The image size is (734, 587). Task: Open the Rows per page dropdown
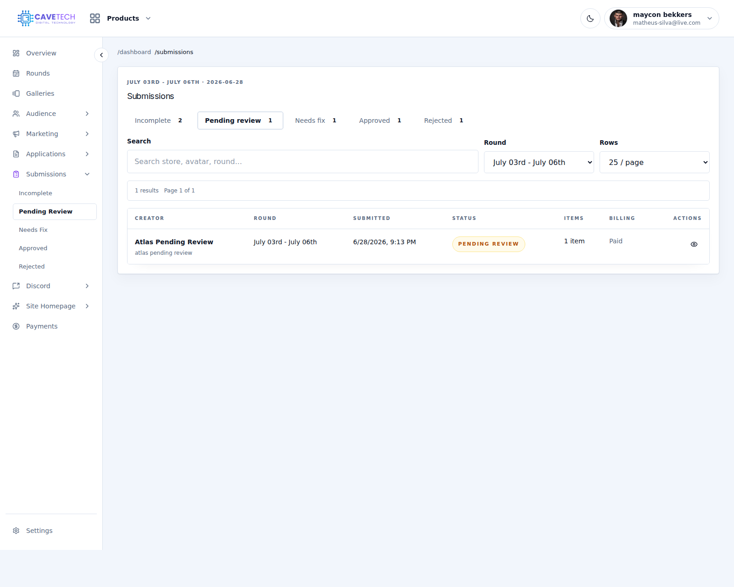654,162
